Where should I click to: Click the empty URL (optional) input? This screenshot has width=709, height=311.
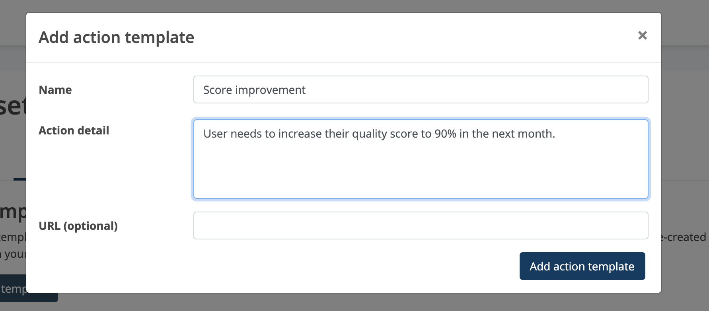(421, 225)
